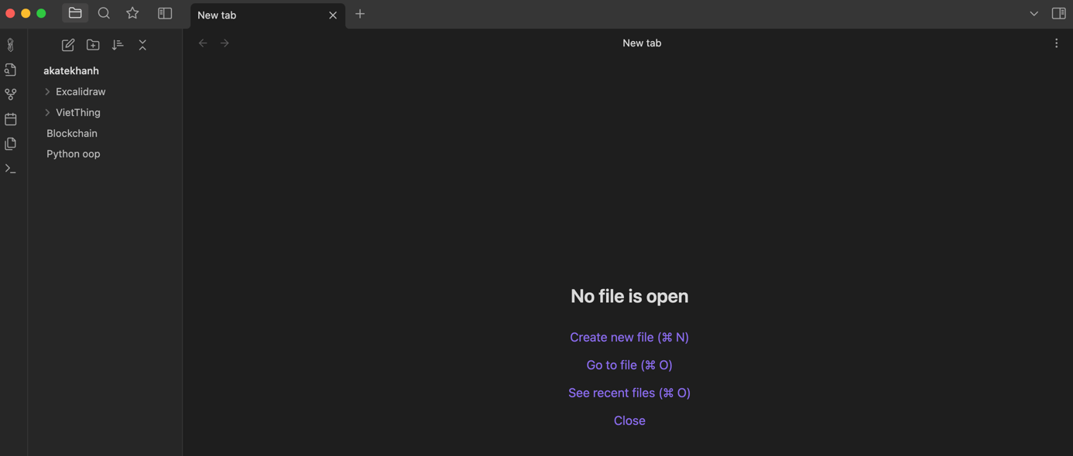The width and height of the screenshot is (1073, 456).
Task: Open the Python oop note
Action: [x=74, y=154]
